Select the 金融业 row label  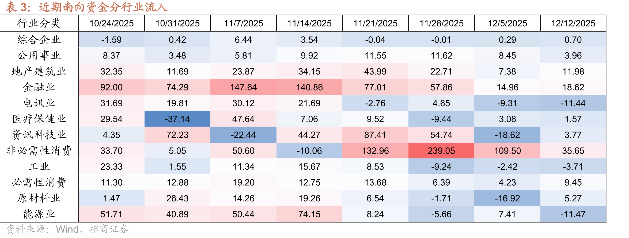[x=39, y=87]
